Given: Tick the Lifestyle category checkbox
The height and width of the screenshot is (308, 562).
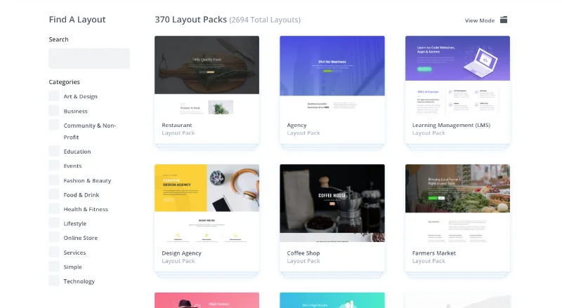Looking at the screenshot, I should coord(54,223).
